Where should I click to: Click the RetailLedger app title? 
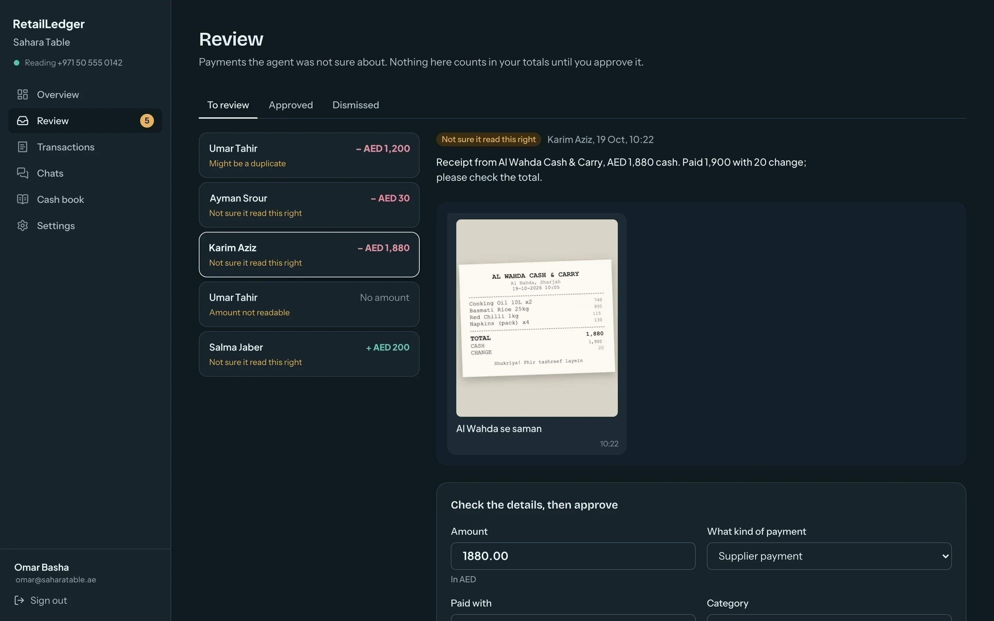pyautogui.click(x=48, y=24)
